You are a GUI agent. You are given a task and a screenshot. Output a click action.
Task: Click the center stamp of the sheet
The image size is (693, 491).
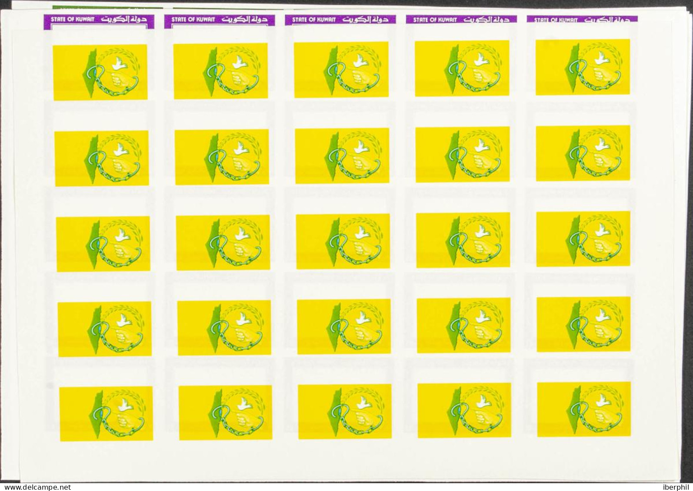[343, 241]
